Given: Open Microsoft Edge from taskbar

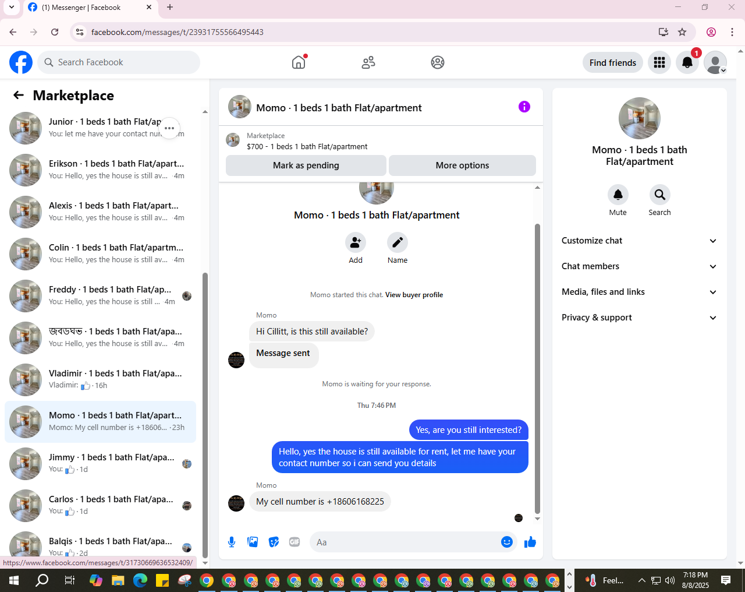Looking at the screenshot, I should point(140,580).
